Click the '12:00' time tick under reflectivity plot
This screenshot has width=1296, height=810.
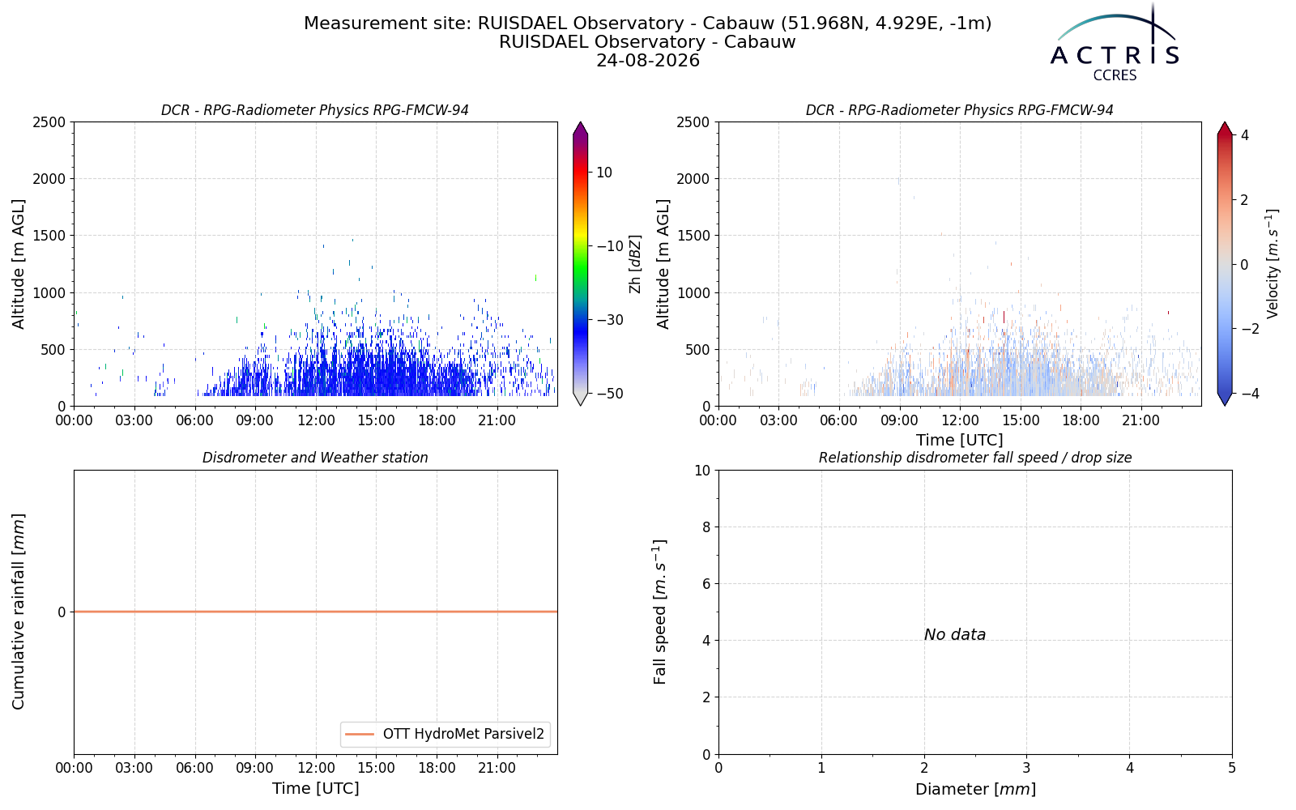tap(316, 420)
